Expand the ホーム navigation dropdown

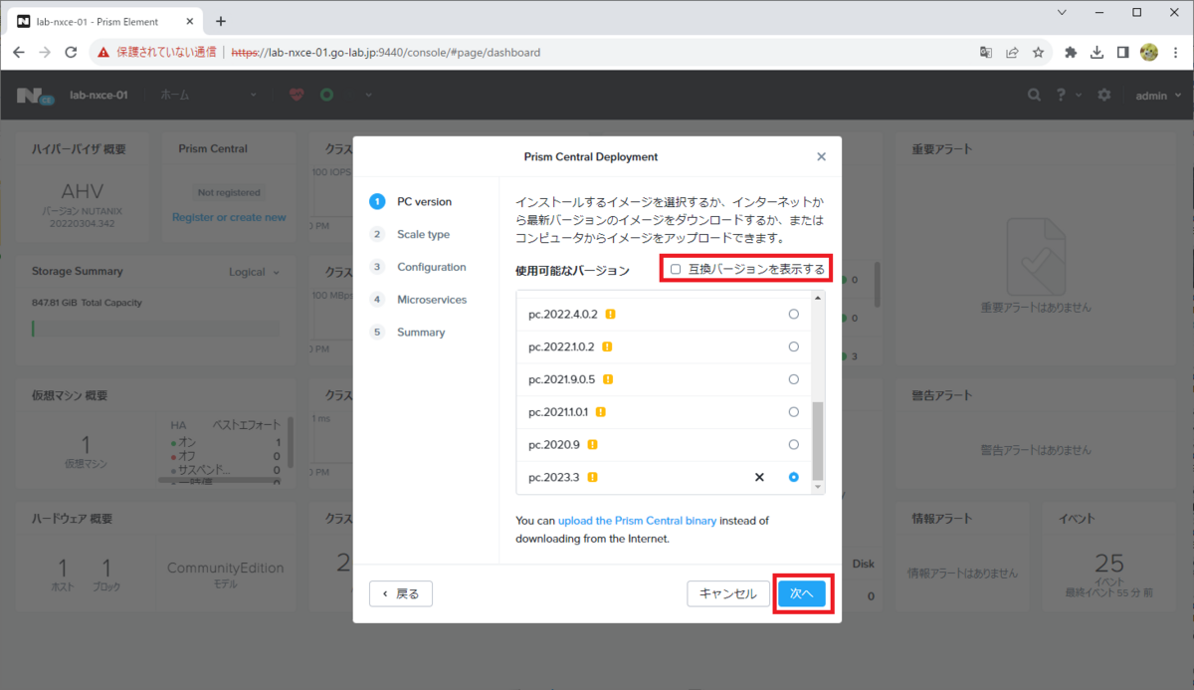(x=208, y=95)
